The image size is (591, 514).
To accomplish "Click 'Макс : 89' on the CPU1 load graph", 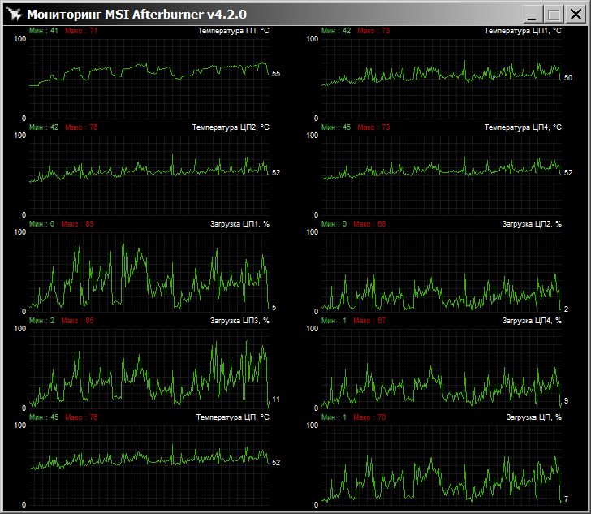I will (80, 223).
